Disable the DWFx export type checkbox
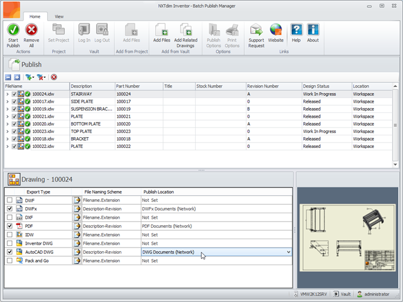403x302 pixels. tap(10, 209)
